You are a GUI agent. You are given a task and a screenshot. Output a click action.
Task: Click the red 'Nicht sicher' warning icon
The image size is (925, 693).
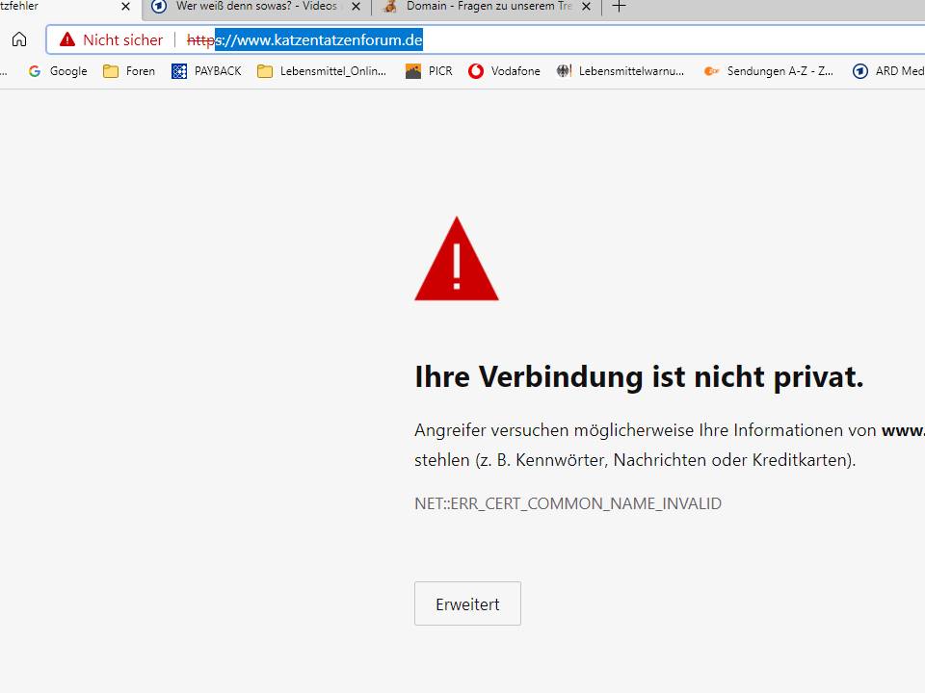click(67, 39)
